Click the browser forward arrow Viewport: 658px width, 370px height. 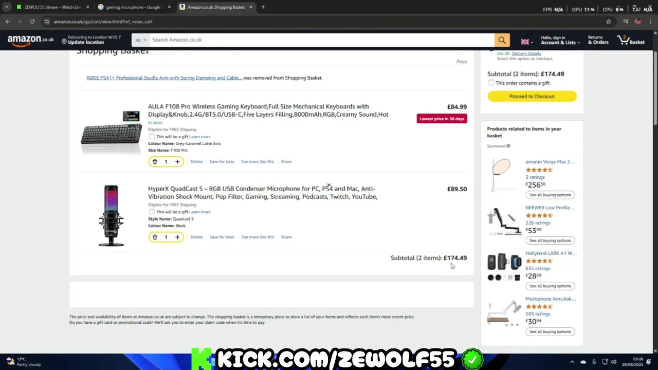tap(20, 22)
